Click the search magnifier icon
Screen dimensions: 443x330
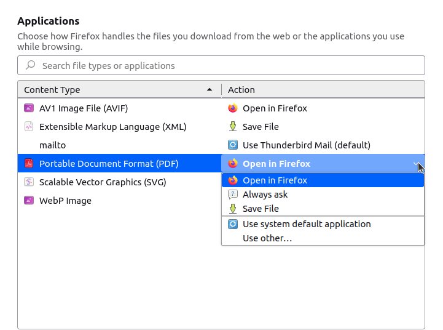pyautogui.click(x=30, y=65)
